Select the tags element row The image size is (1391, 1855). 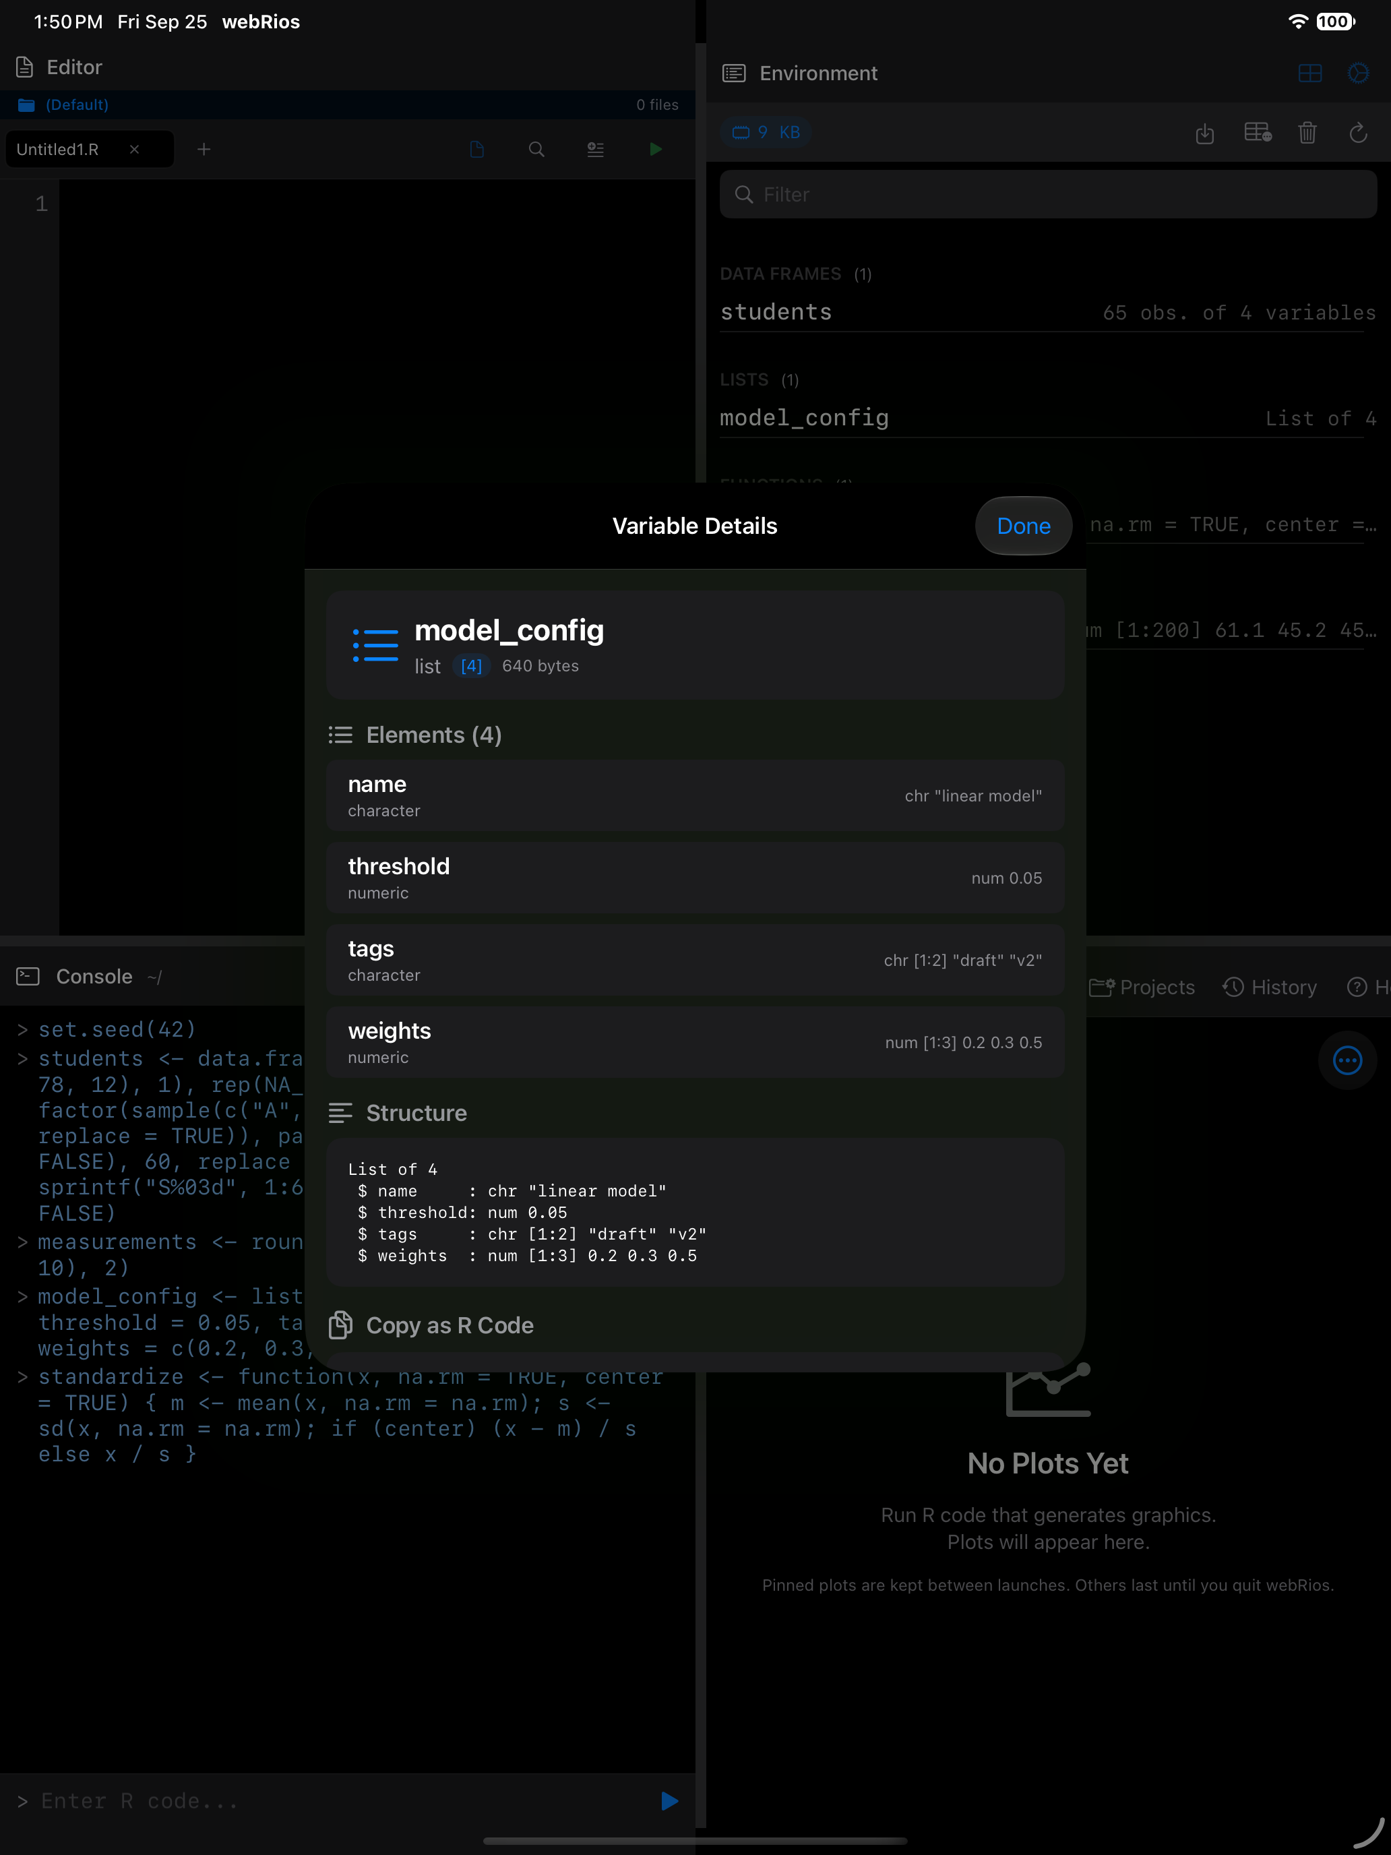click(695, 961)
